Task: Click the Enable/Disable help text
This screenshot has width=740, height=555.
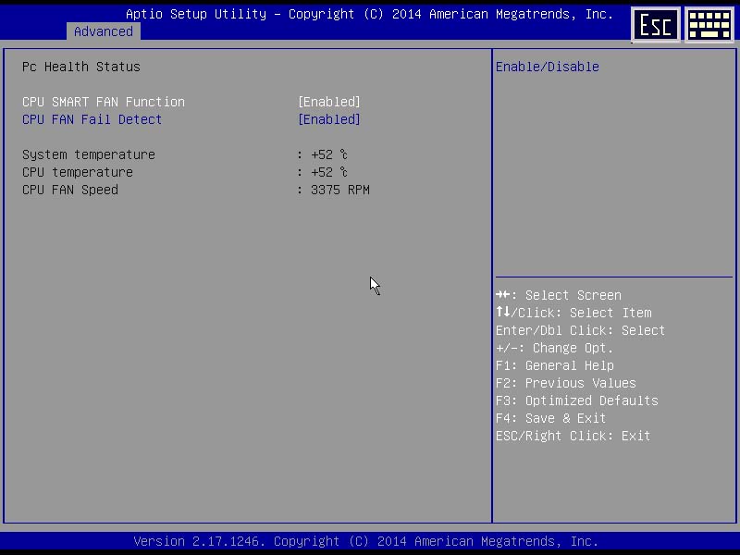Action: coord(548,67)
